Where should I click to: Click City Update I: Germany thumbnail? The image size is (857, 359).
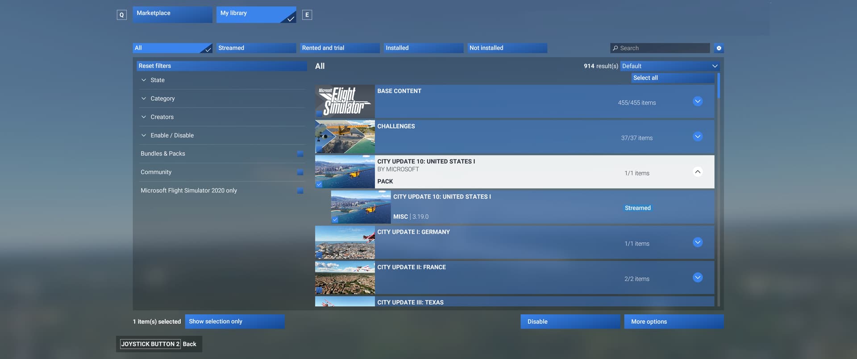345,242
